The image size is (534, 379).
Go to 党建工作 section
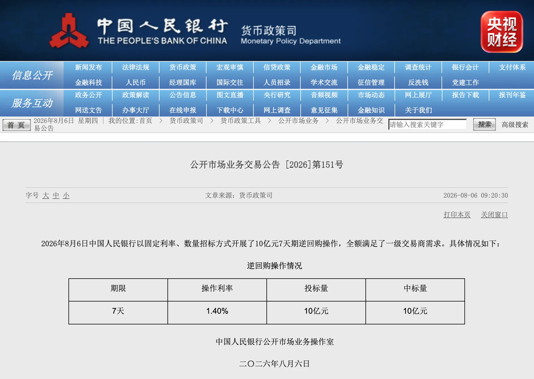[465, 82]
